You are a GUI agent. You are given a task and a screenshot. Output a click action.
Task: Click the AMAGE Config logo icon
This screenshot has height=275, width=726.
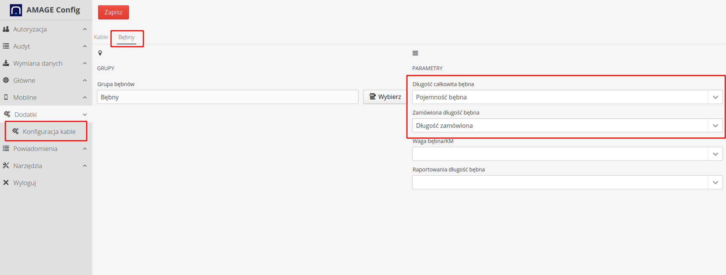[x=16, y=10]
